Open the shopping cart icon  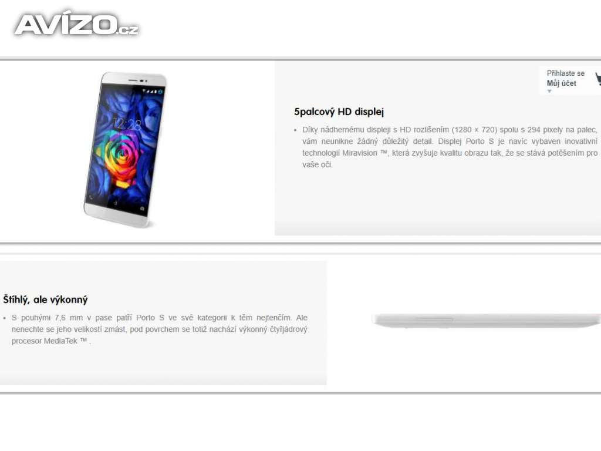tap(598, 79)
